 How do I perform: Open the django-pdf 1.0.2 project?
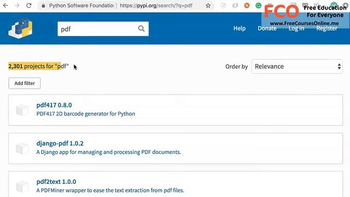60,143
